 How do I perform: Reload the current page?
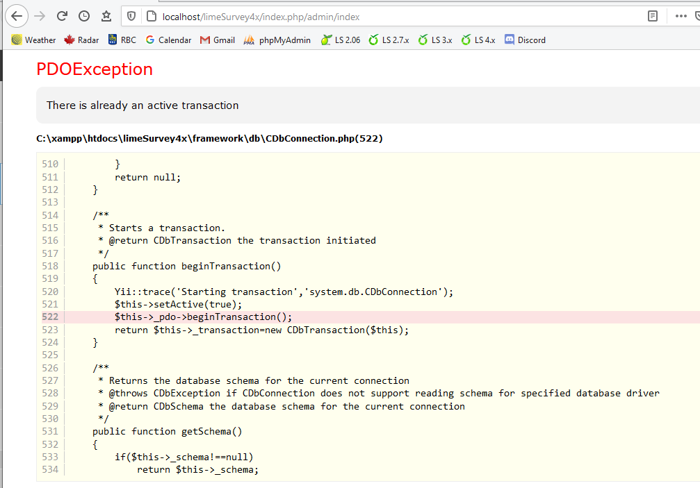pos(62,15)
